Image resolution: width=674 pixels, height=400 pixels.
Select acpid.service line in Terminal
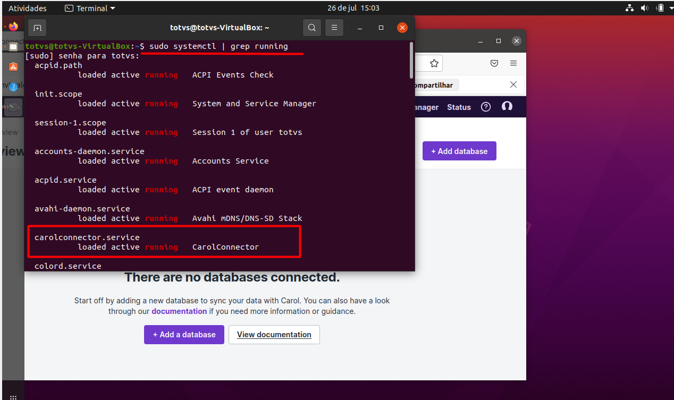[65, 180]
